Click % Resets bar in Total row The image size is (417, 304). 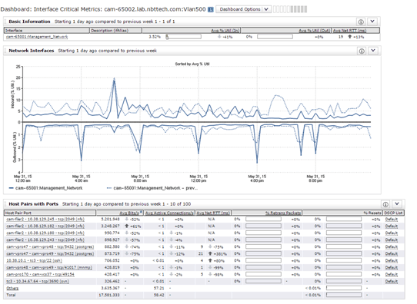tap(344, 295)
